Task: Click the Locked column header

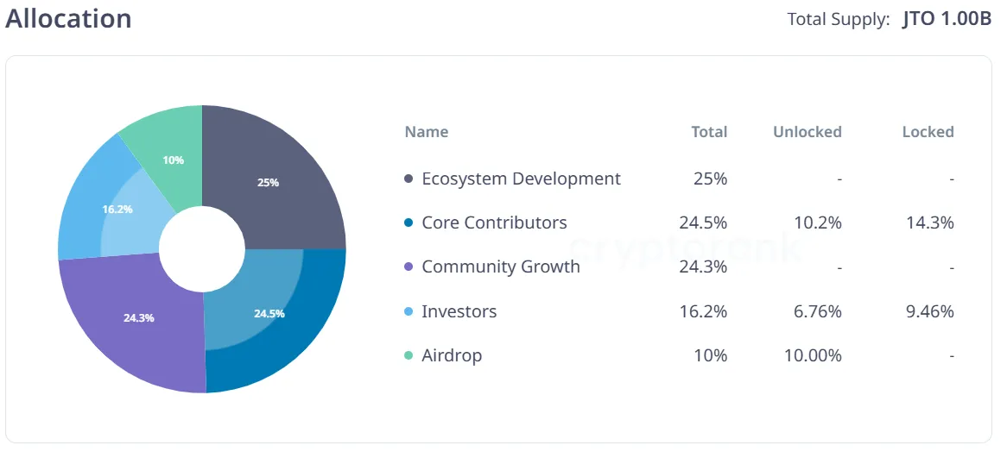Action: [928, 132]
